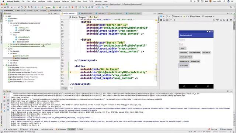
Task: Click the lightbulb intention icon at line 72
Action: [70, 72]
